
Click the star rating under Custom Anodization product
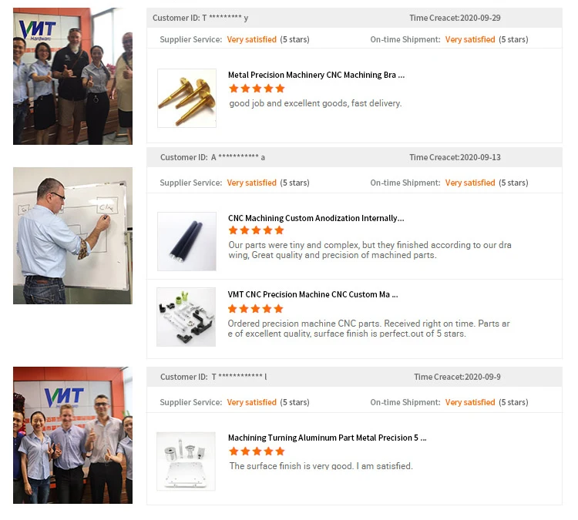click(x=256, y=230)
